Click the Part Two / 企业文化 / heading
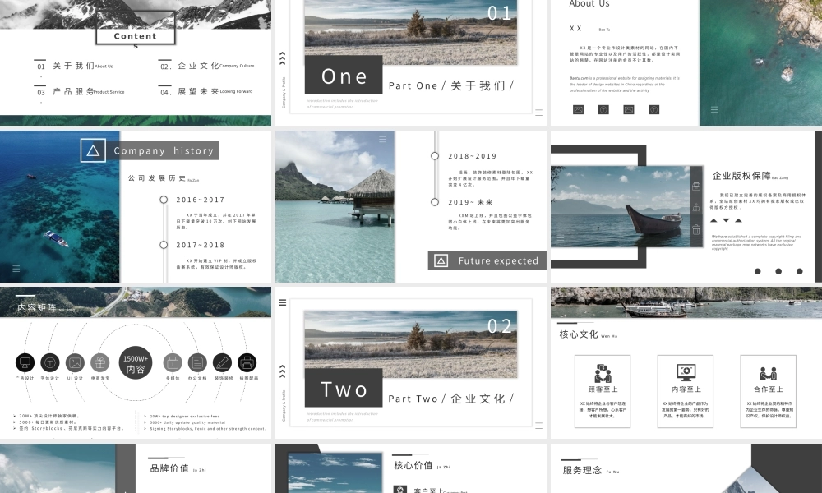The width and height of the screenshot is (822, 493). click(451, 399)
